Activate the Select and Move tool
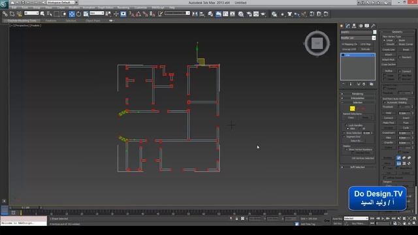Image resolution: width=418 pixels, height=235 pixels. pos(72,14)
